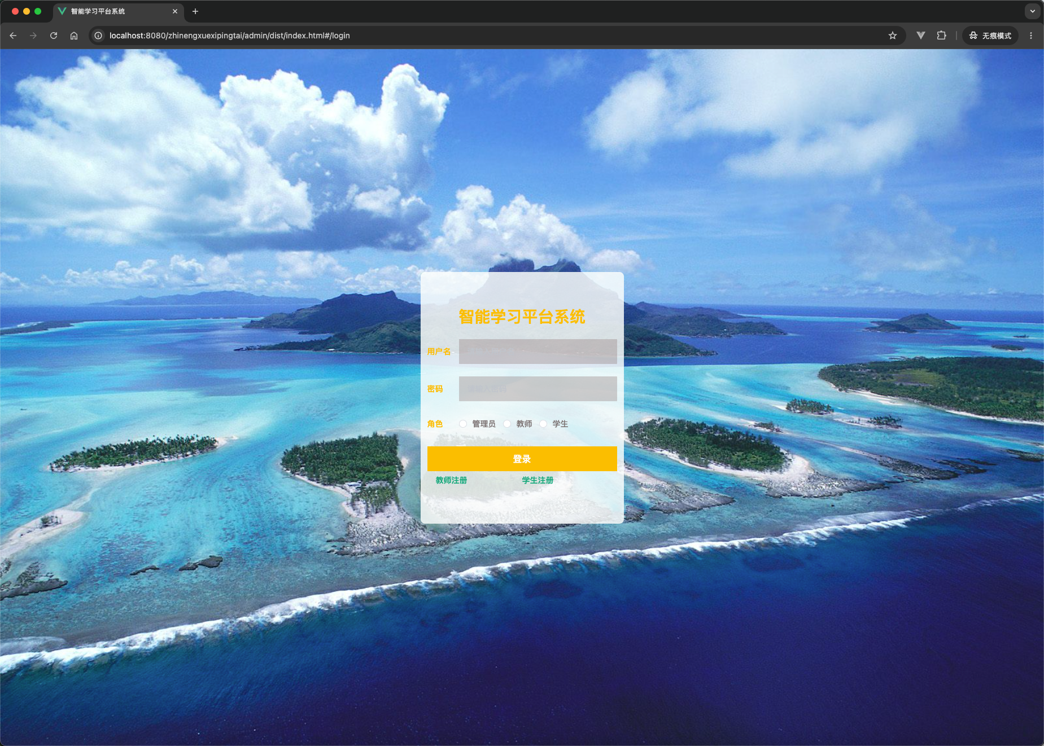Click into the 密码 input field
1044x746 pixels.
(x=538, y=389)
